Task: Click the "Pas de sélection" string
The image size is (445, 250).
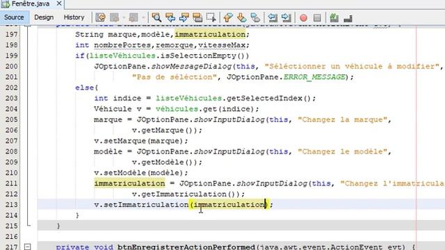Action: pyautogui.click(x=175, y=77)
